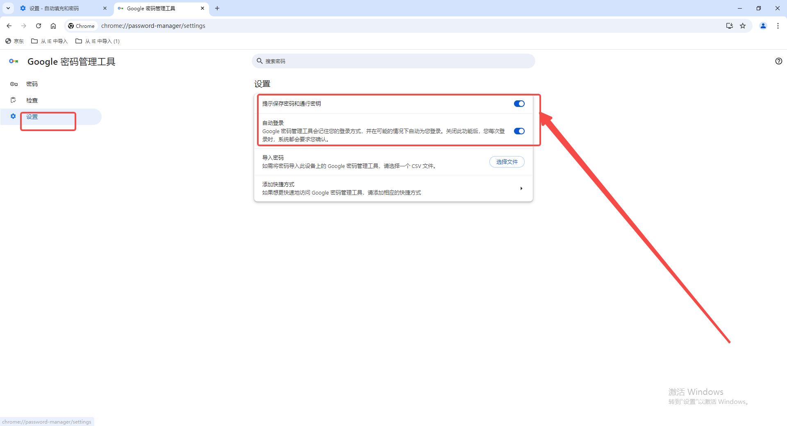Click the address bar URL text
This screenshot has width=787, height=426.
153,26
